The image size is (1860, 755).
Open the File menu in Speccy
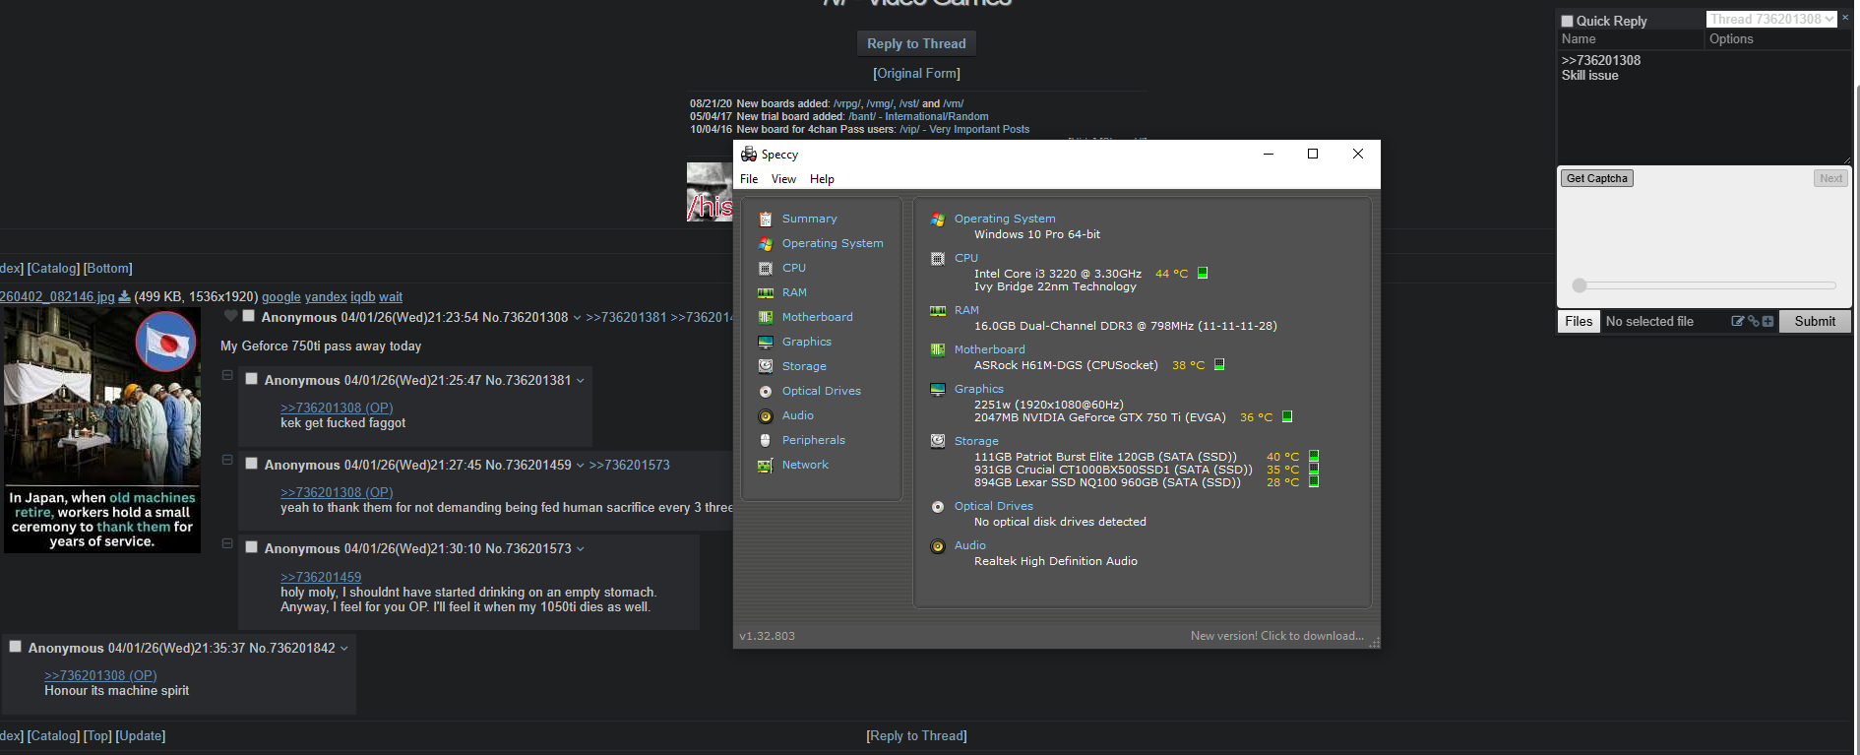[x=749, y=179]
